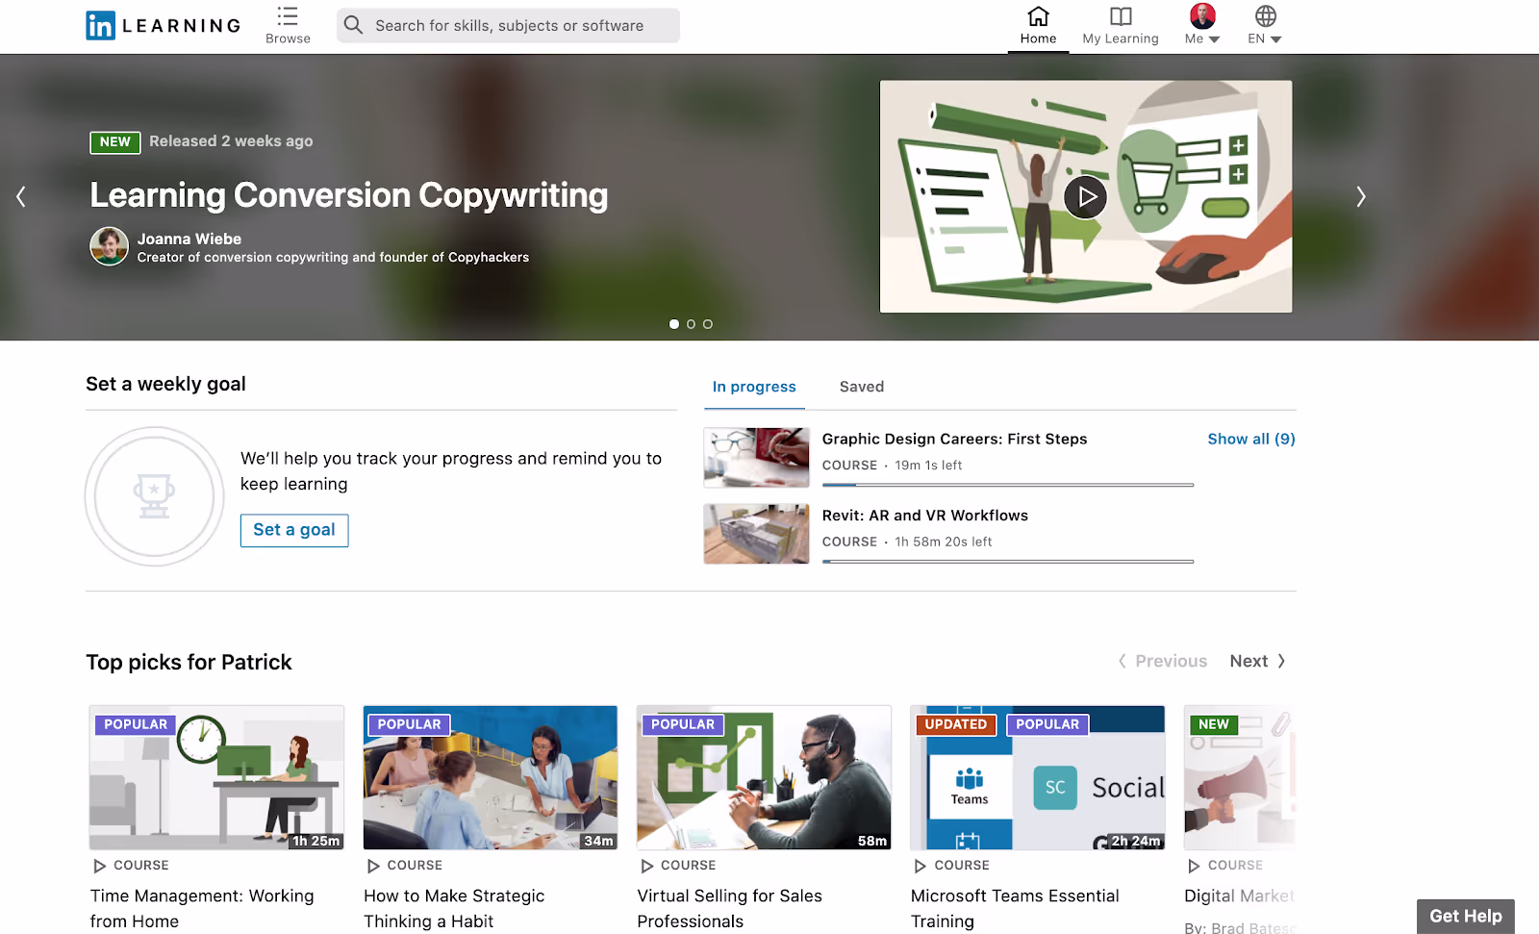
Task: Click play icon beside Microsoft Teams COURSE label
Action: point(921,866)
